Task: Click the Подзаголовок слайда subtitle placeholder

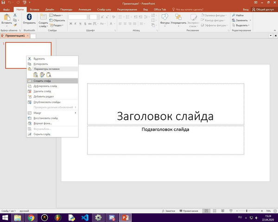Action: coord(165,140)
